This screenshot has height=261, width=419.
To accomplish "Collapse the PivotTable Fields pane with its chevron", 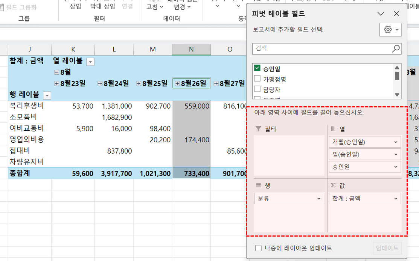I will [381, 14].
